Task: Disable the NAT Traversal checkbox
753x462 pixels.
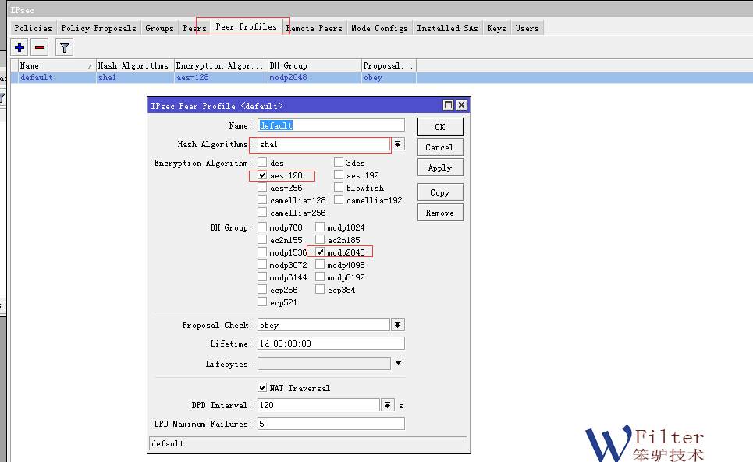Action: (263, 388)
